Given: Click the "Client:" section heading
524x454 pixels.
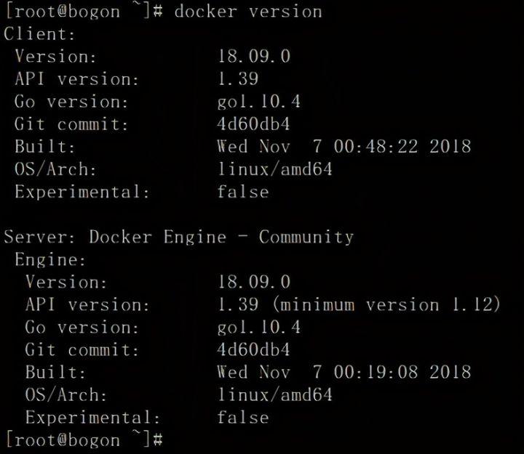Looking at the screenshot, I should tap(40, 34).
